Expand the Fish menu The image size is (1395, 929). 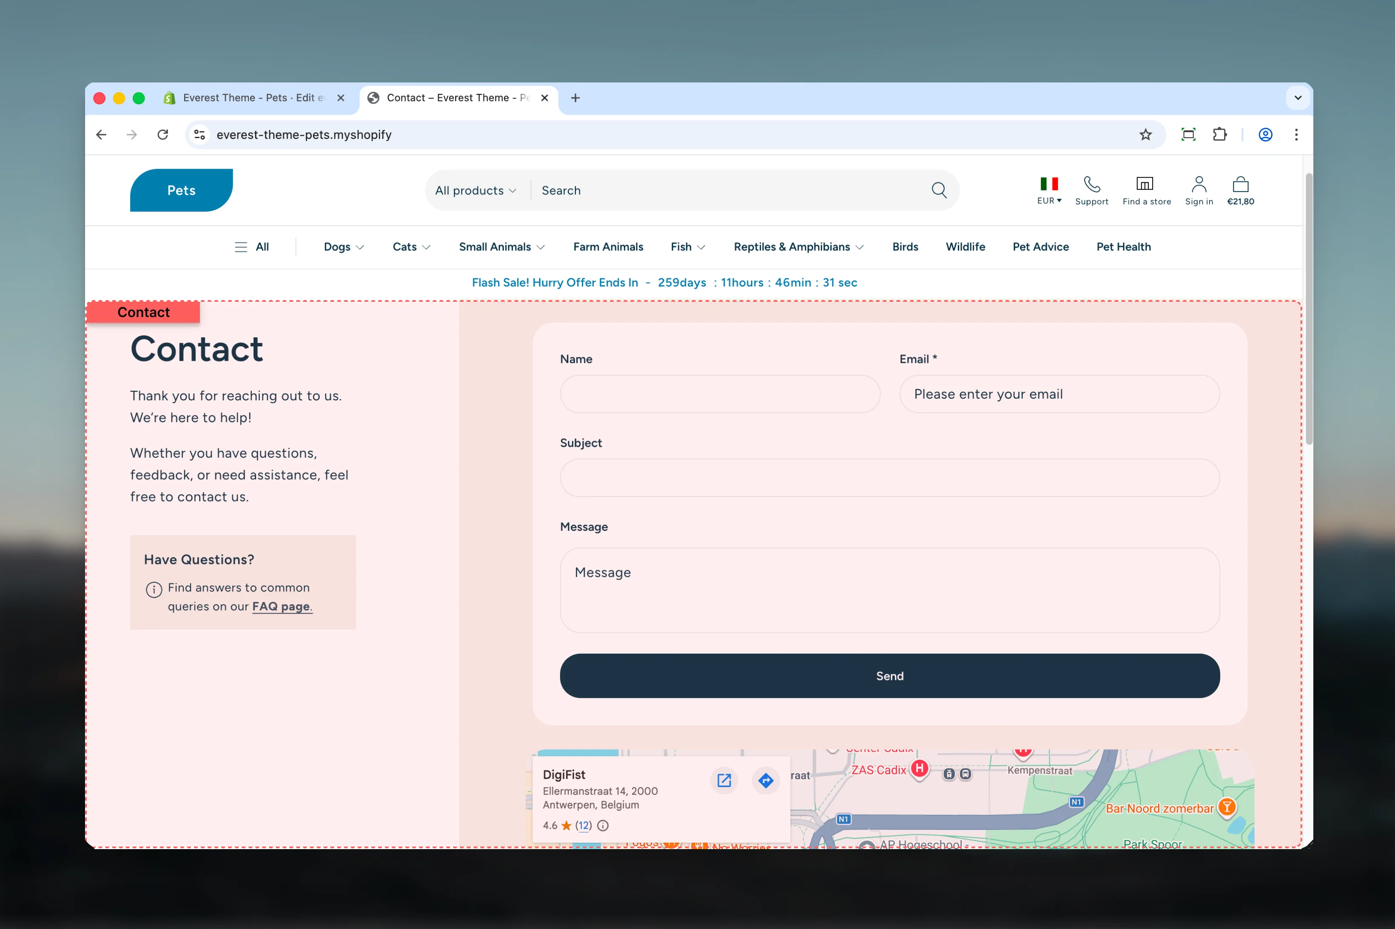688,247
